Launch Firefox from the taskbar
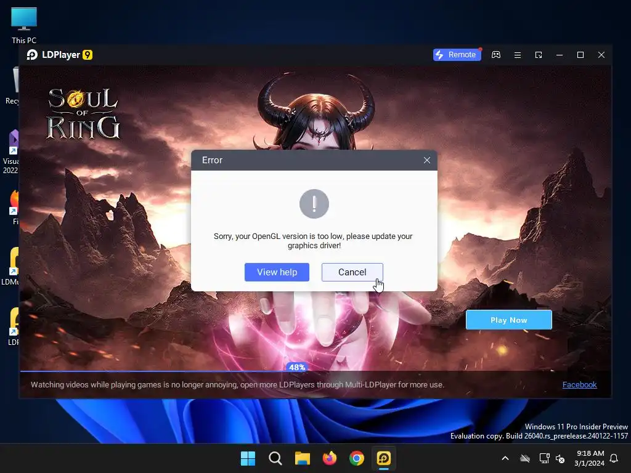 [x=330, y=458]
